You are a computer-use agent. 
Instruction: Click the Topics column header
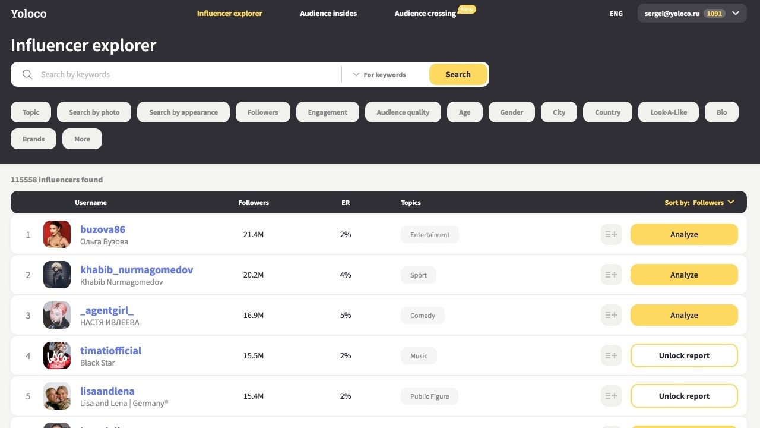coord(411,203)
